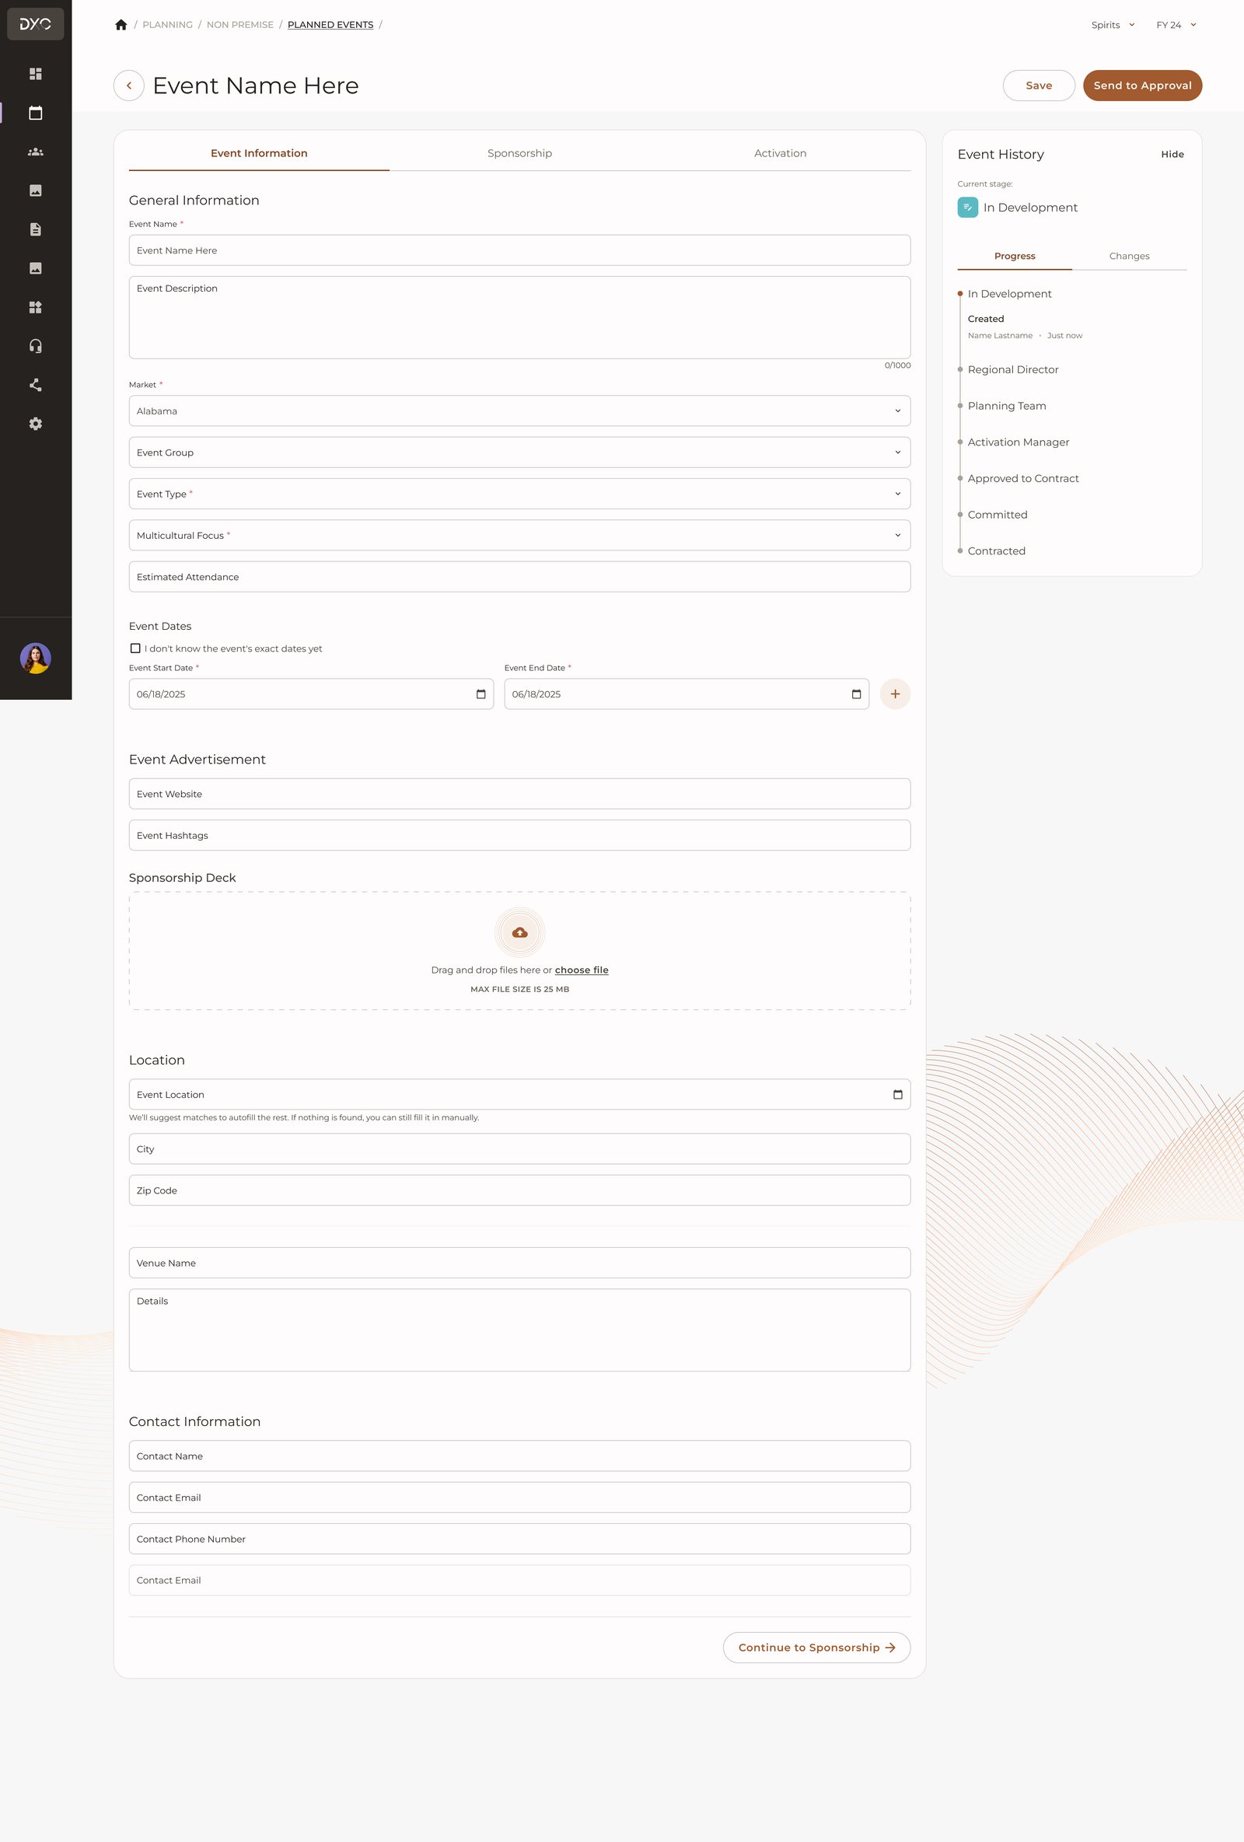This screenshot has height=1842, width=1244.
Task: Open the Event End Date calendar picker
Action: [857, 694]
